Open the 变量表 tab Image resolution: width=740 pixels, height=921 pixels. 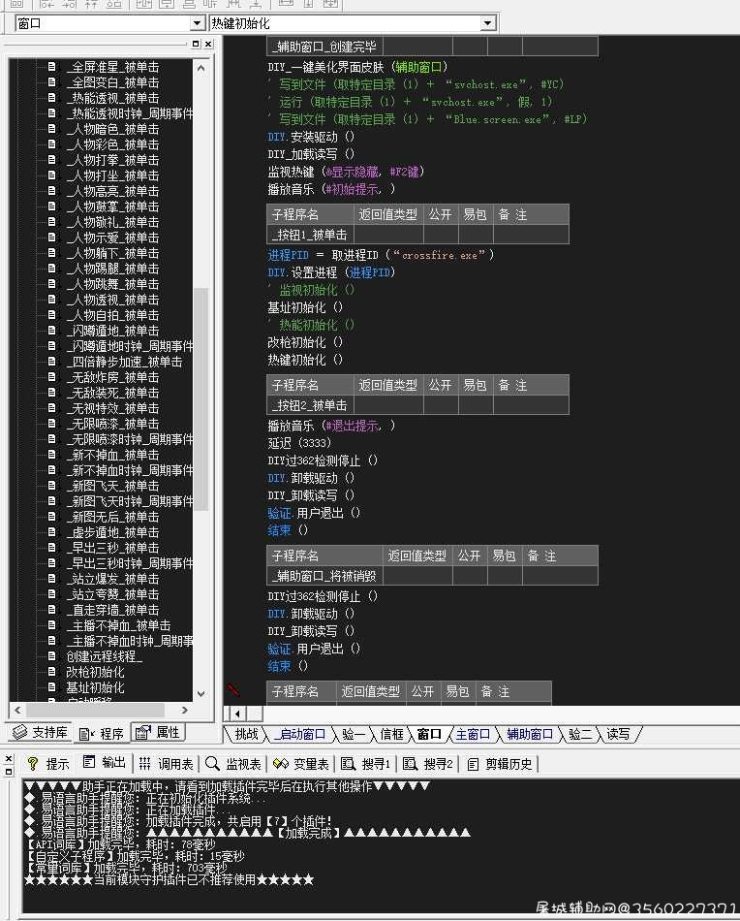coord(301,764)
